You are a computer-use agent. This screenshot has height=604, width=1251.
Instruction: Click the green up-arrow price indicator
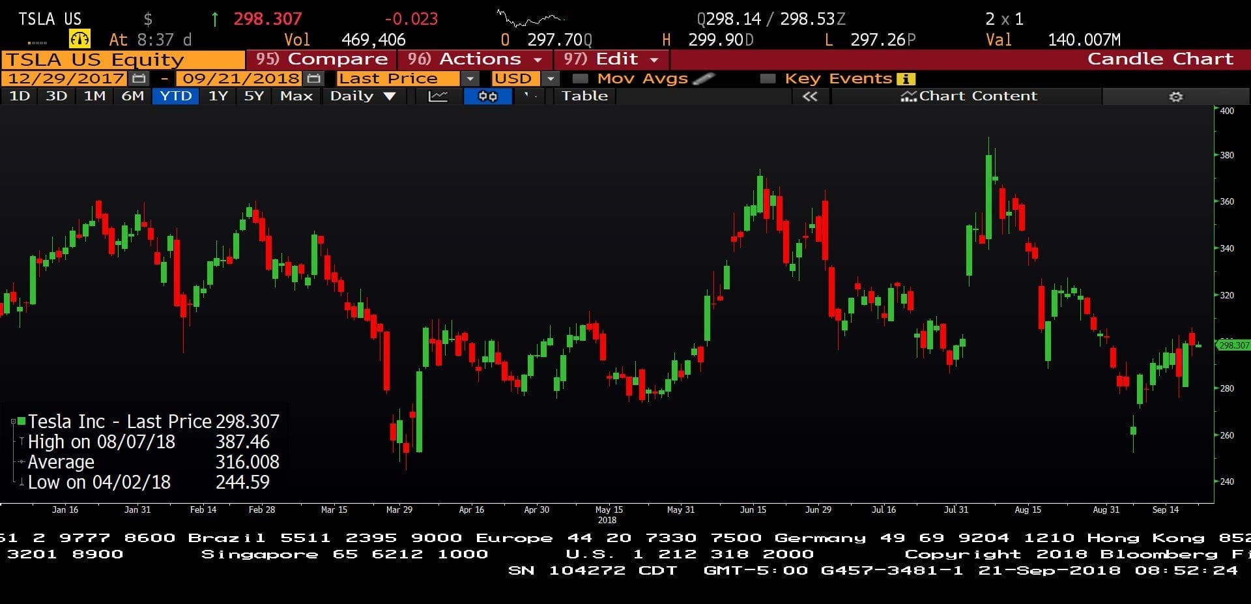[x=214, y=19]
